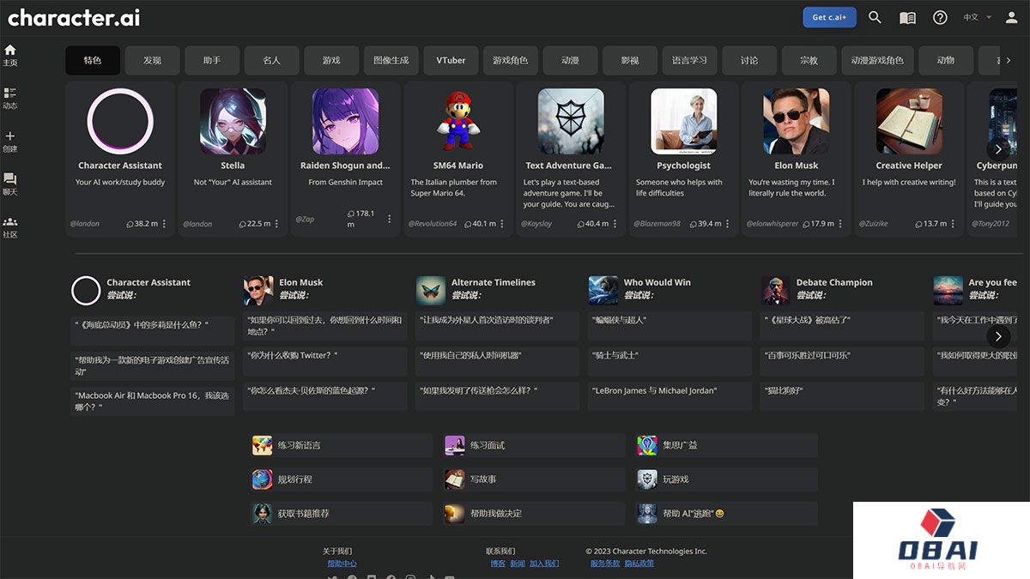Open the 新闻 footer link
The width and height of the screenshot is (1030, 579).
[x=518, y=564]
